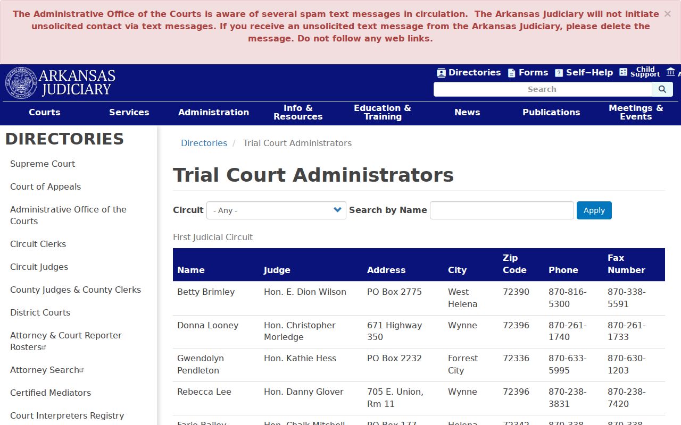Image resolution: width=681 pixels, height=425 pixels.
Task: Click the Name column header
Action: pos(191,270)
